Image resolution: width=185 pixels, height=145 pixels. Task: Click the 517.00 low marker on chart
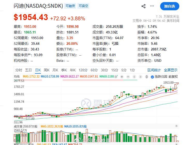(x=30, y=118)
